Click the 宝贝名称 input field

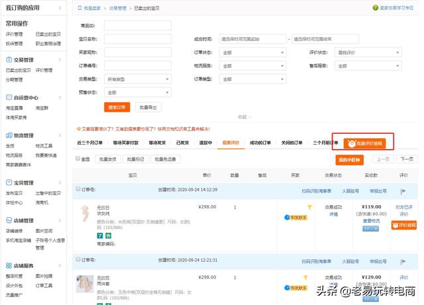[137, 38]
